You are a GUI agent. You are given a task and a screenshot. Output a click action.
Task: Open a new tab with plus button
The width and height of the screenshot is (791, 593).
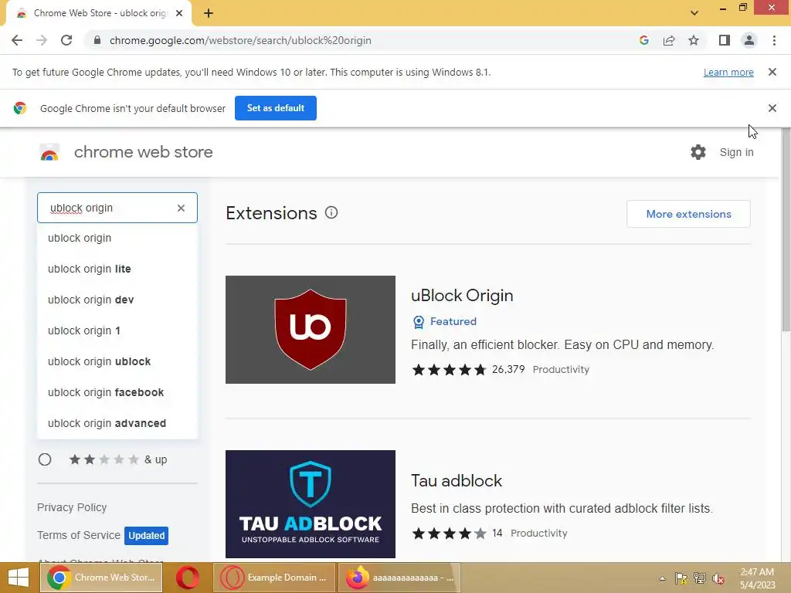click(209, 13)
